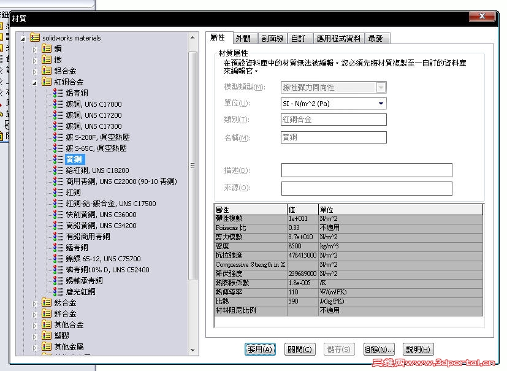Expand the 其他合金 category

35,326
